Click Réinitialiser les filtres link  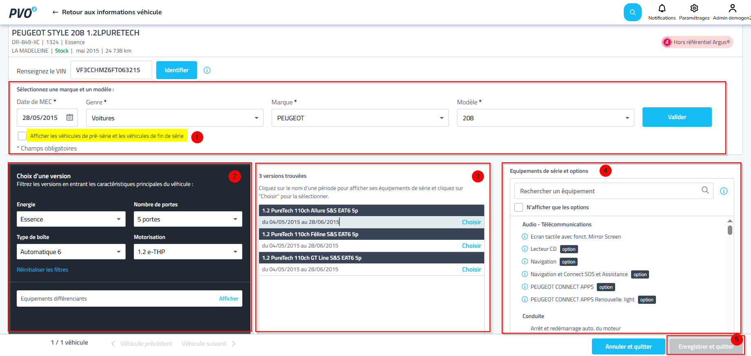pos(42,270)
